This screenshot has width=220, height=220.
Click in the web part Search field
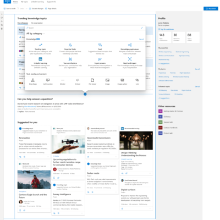[x=84, y=28]
